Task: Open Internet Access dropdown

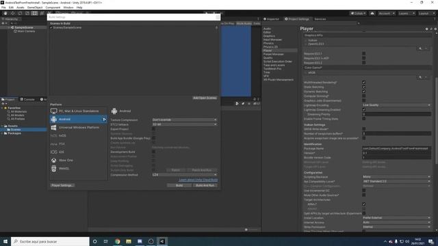Action: point(396,222)
